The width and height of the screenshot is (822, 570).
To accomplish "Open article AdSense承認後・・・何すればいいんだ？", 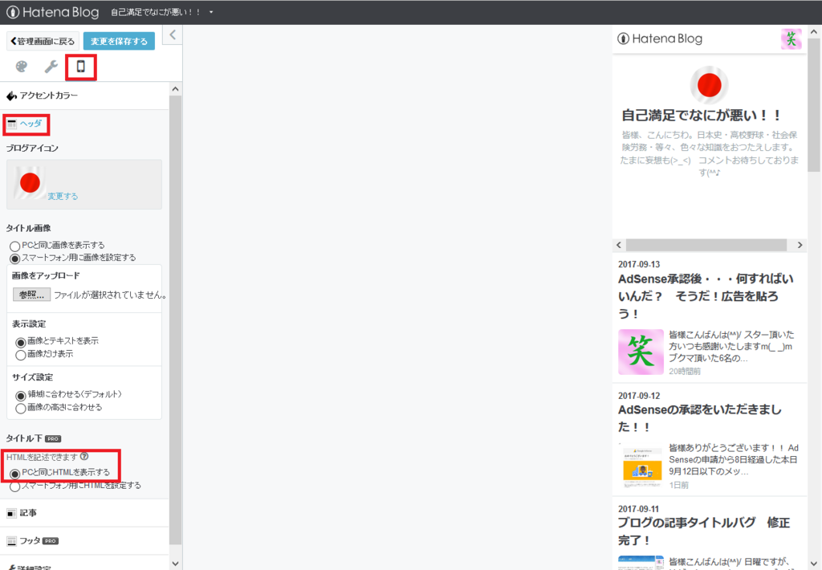I will pos(706,296).
